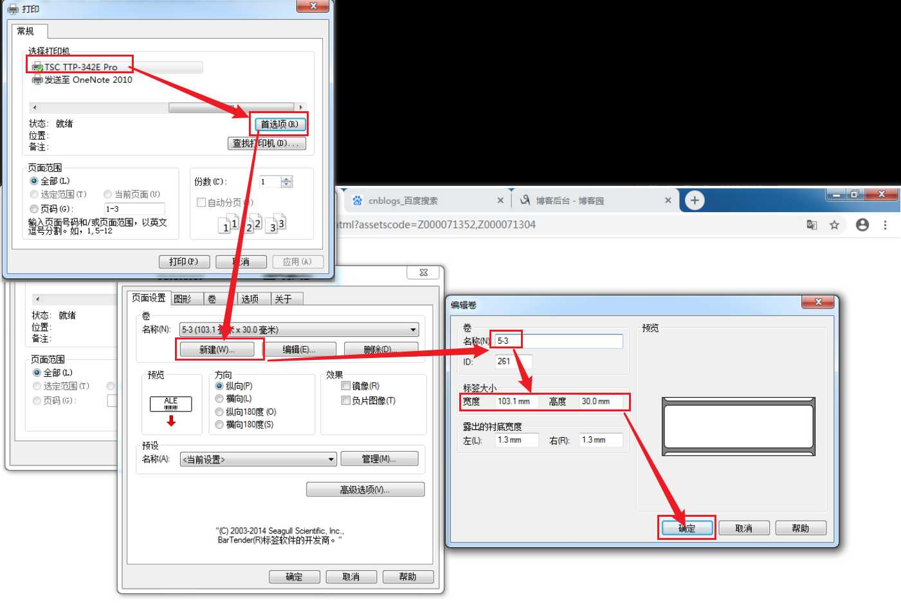Open Chrome user profile avatar
Image resolution: width=901 pixels, height=610 pixels.
862,225
